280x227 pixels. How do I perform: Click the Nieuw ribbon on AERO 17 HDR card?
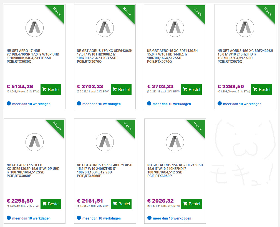point(57,12)
